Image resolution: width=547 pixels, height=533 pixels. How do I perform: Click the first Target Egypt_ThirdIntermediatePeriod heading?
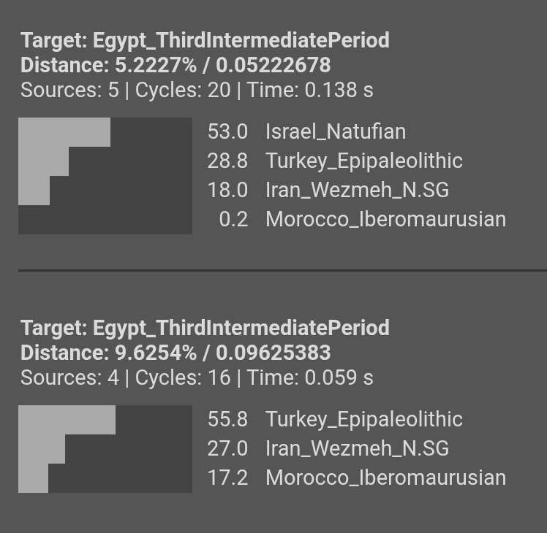pyautogui.click(x=205, y=40)
